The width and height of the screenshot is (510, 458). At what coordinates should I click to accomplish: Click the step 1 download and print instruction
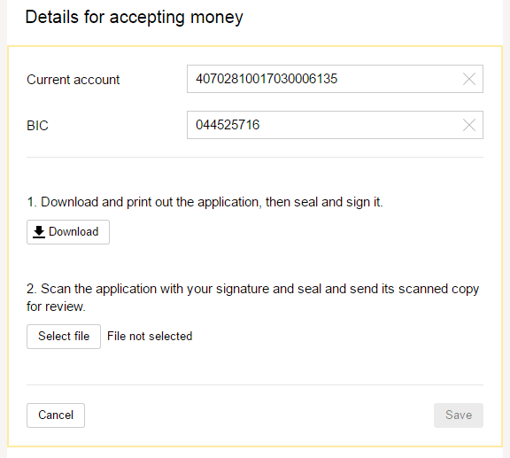pyautogui.click(x=205, y=202)
